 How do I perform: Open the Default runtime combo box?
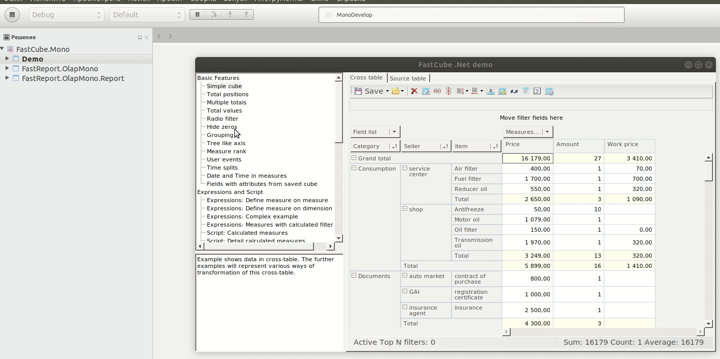[147, 15]
